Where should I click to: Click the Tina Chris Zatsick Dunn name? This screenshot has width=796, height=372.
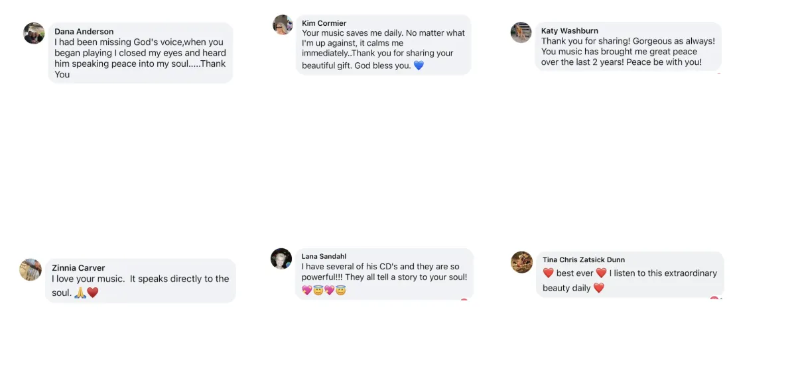[584, 259]
